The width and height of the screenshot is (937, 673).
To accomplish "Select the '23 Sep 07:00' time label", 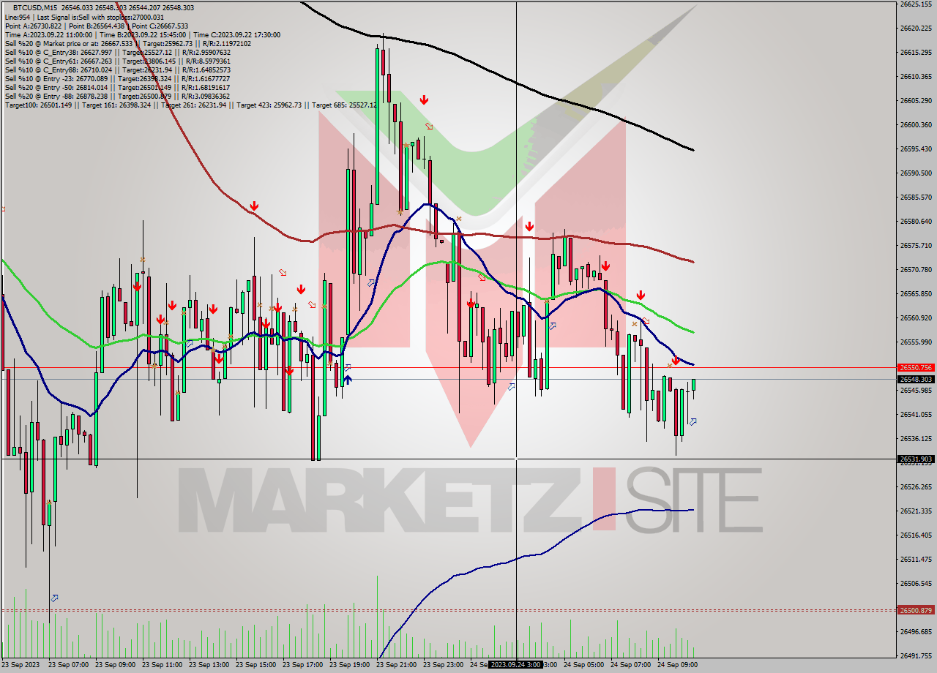I will [x=68, y=664].
